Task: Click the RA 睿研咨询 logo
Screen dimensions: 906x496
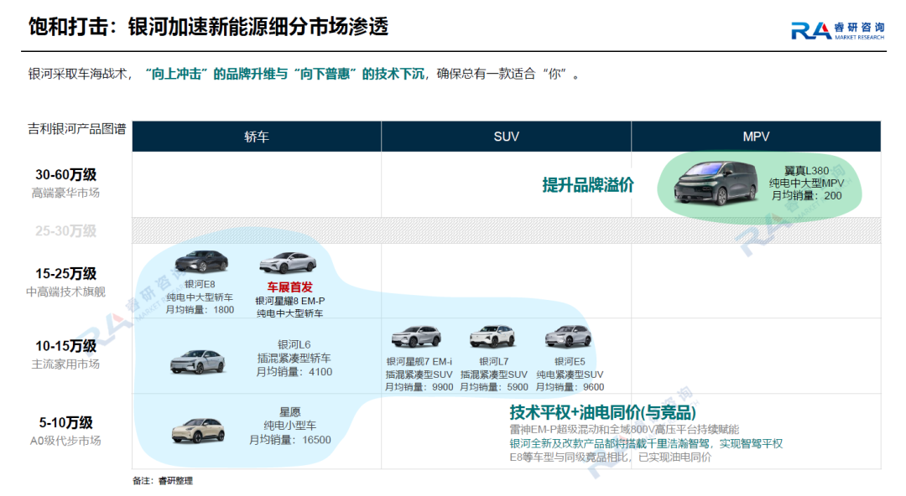Action: [837, 31]
